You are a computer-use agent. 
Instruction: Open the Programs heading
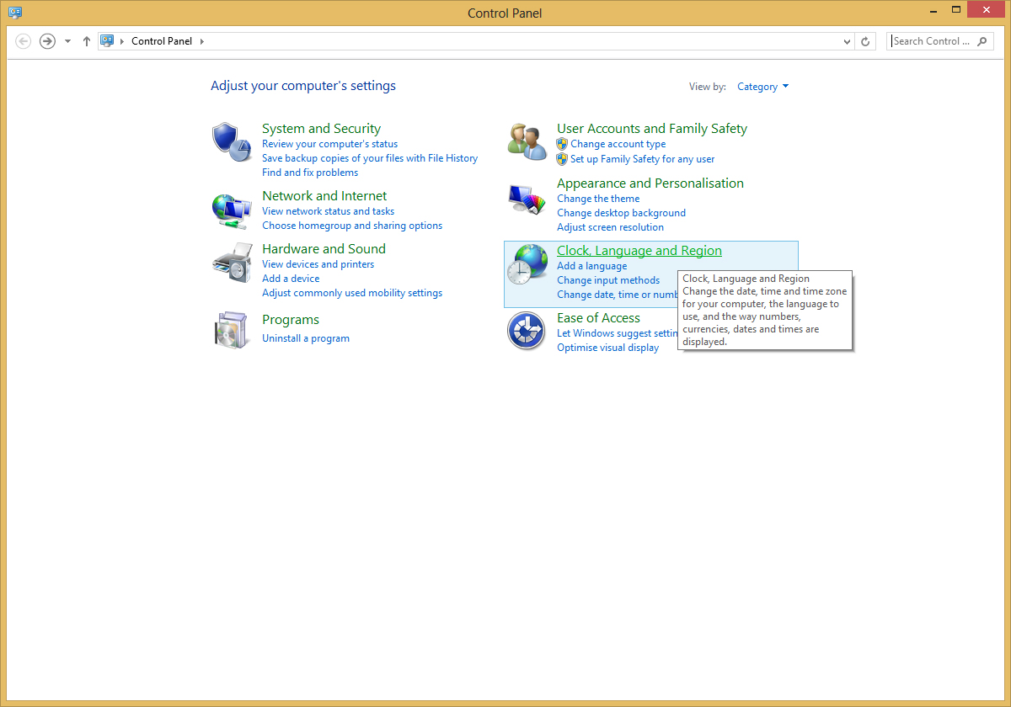pyautogui.click(x=291, y=320)
